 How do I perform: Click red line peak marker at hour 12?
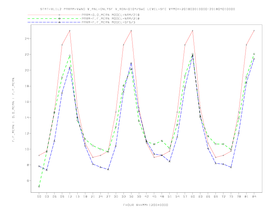click(70, 31)
